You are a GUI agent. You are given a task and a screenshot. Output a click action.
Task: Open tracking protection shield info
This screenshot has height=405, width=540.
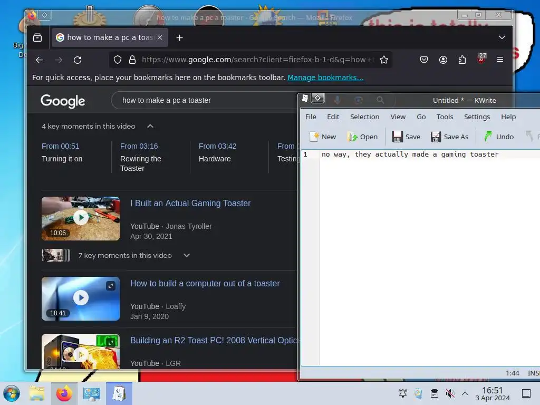click(118, 60)
